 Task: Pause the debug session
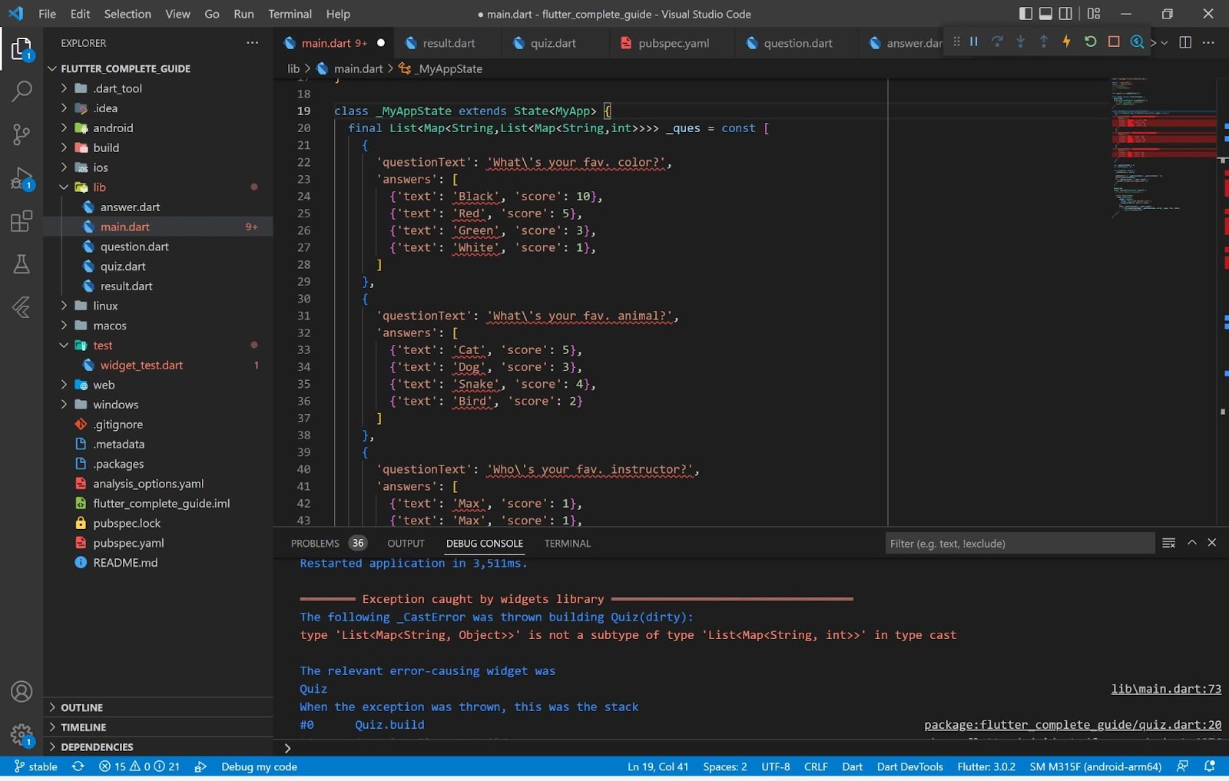(x=974, y=42)
